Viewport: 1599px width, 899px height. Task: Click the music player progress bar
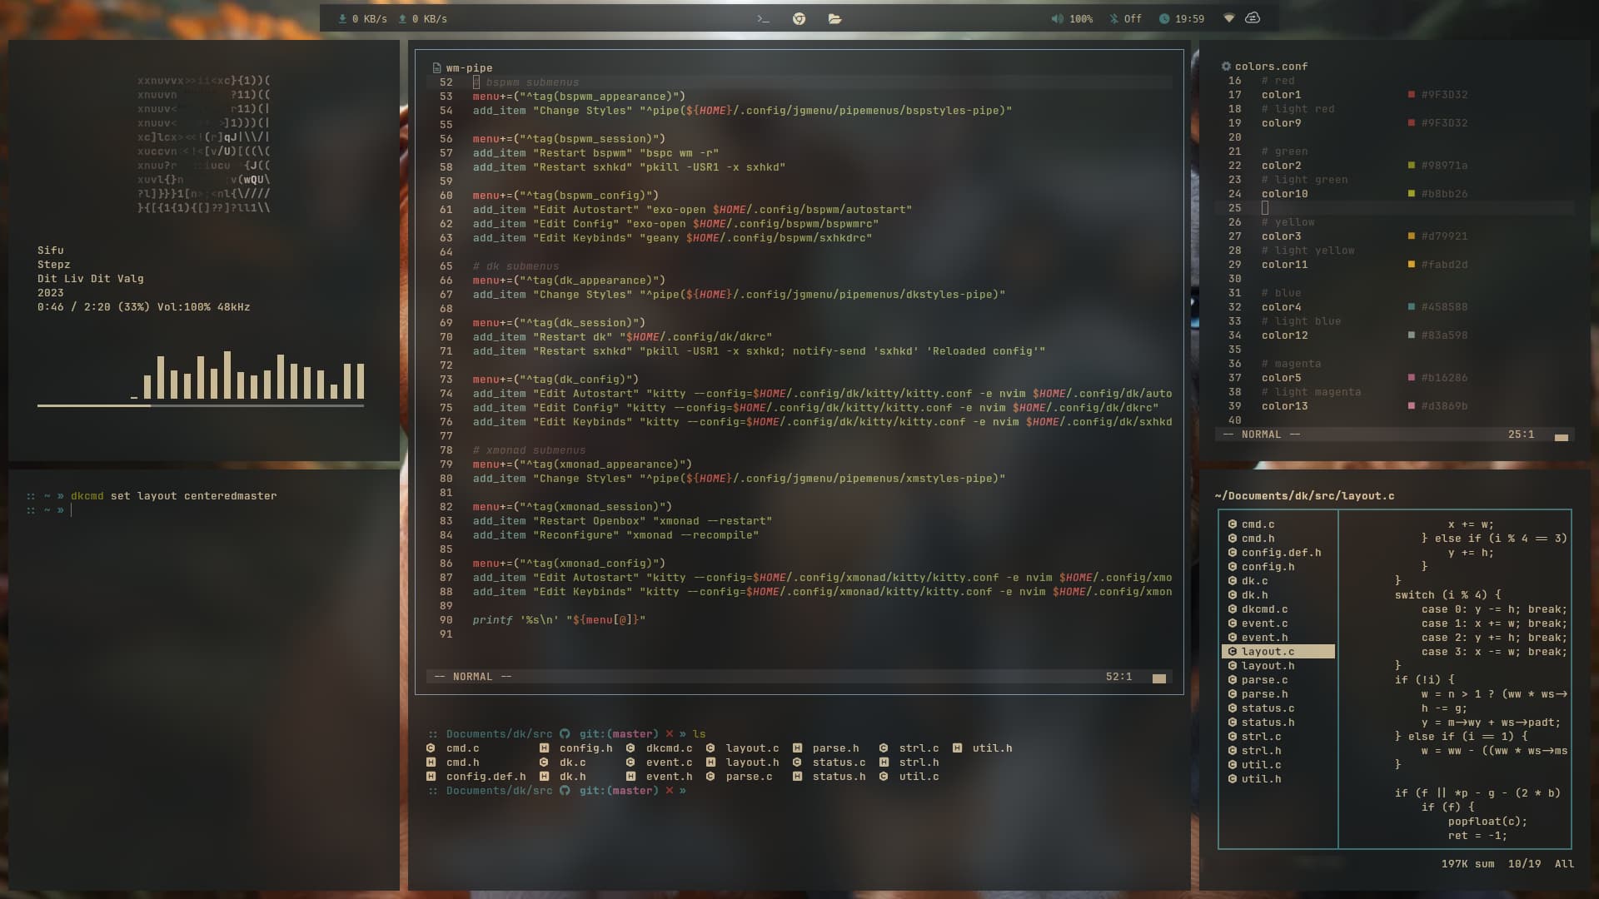coord(200,405)
